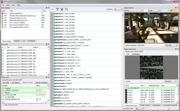Open the Thread ID dropdown
This screenshot has height=111, width=180.
[118, 9]
